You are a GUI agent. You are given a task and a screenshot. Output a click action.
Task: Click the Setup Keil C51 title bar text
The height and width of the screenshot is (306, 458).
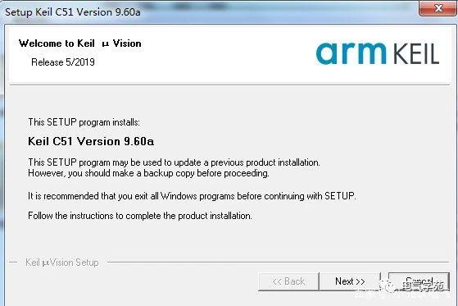point(73,12)
